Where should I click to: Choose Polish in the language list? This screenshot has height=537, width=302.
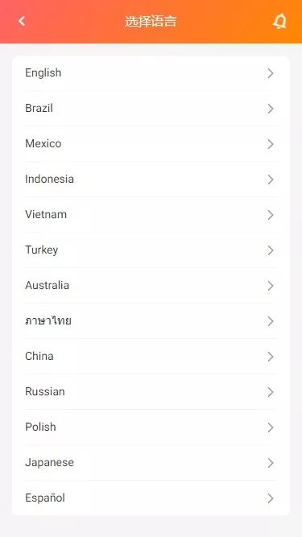pos(151,428)
